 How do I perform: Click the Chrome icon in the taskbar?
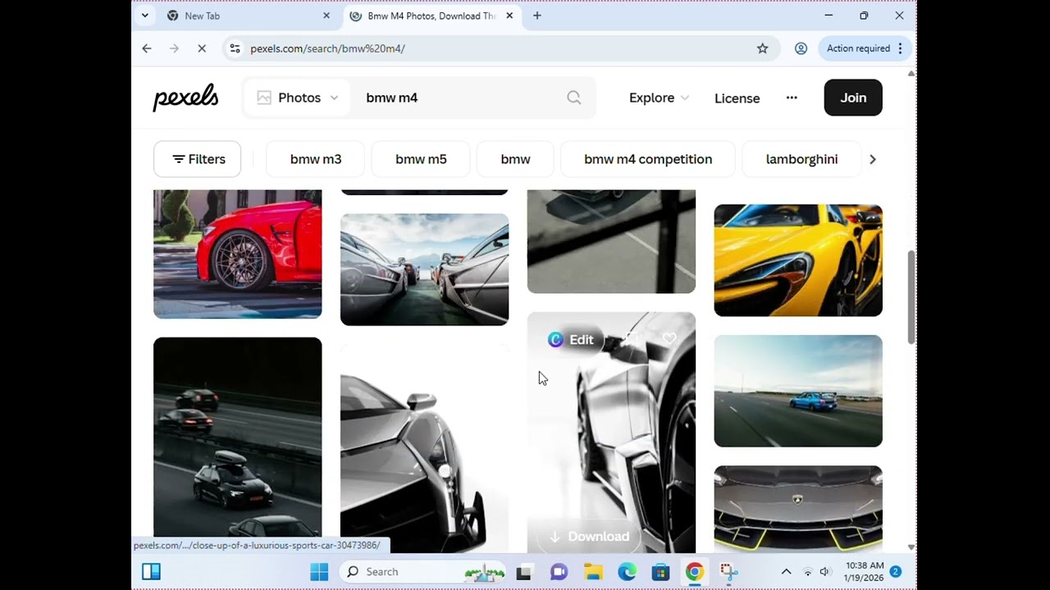click(x=695, y=572)
